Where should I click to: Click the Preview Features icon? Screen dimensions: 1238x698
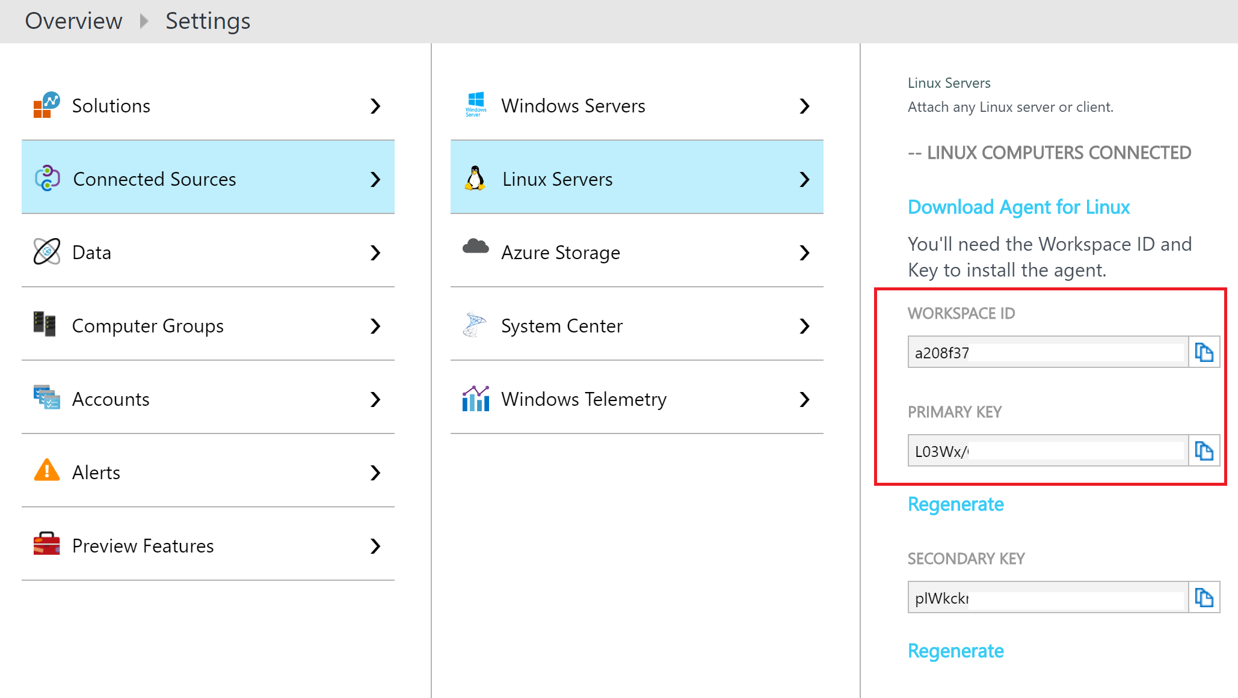click(x=45, y=545)
